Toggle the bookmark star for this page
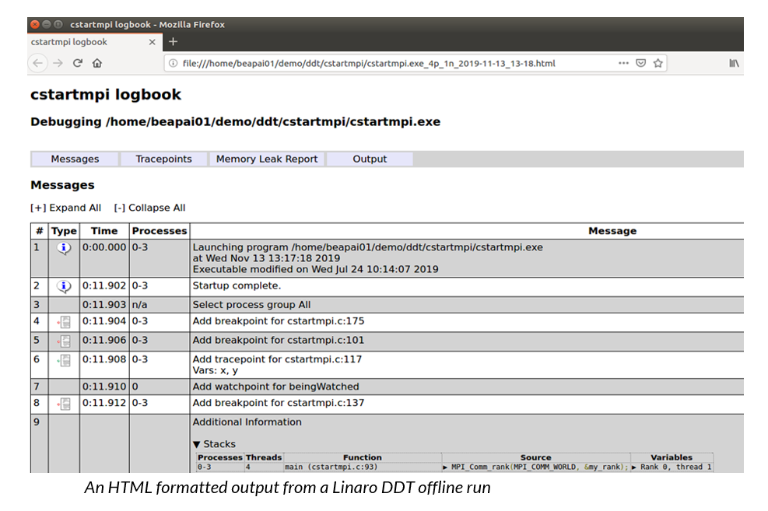This screenshot has height=511, width=768. tap(658, 63)
